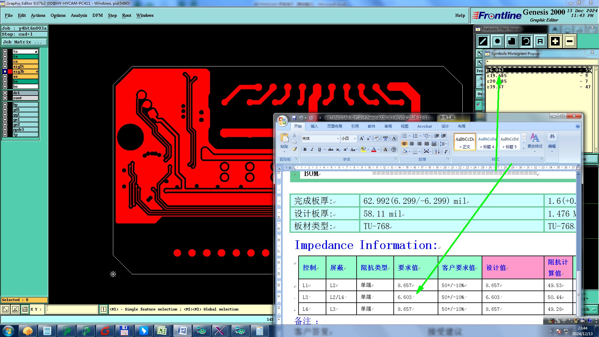
Task: Apply the yellow text highlight color
Action: 363,149
